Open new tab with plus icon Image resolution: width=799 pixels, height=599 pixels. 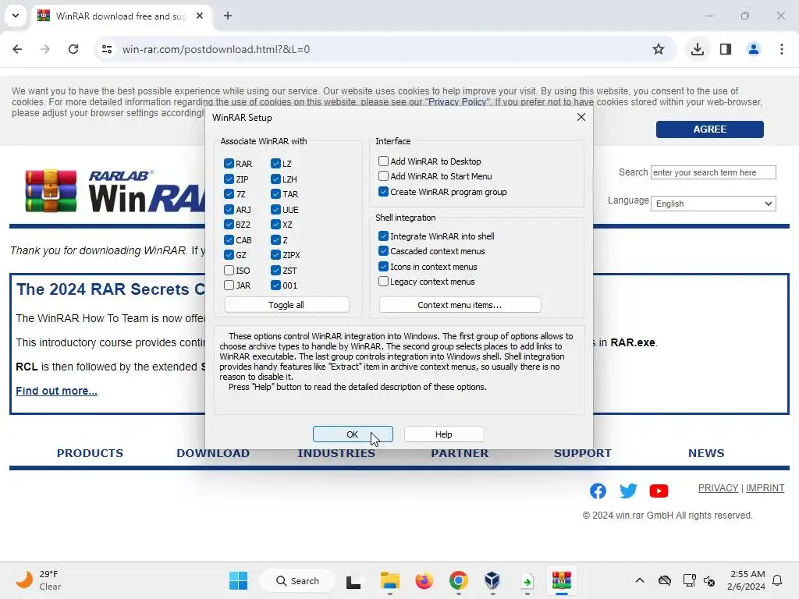coord(228,16)
